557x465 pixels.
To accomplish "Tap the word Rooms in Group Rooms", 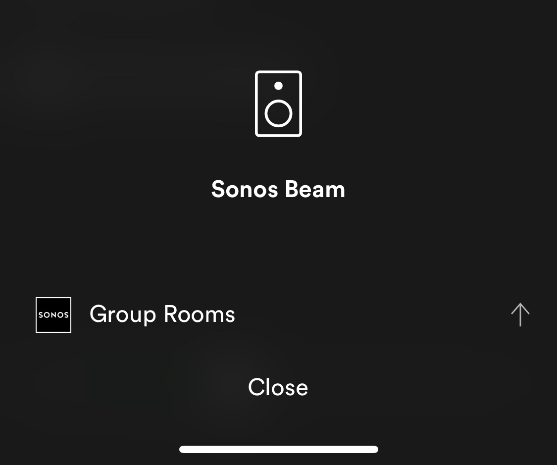I will pos(200,314).
